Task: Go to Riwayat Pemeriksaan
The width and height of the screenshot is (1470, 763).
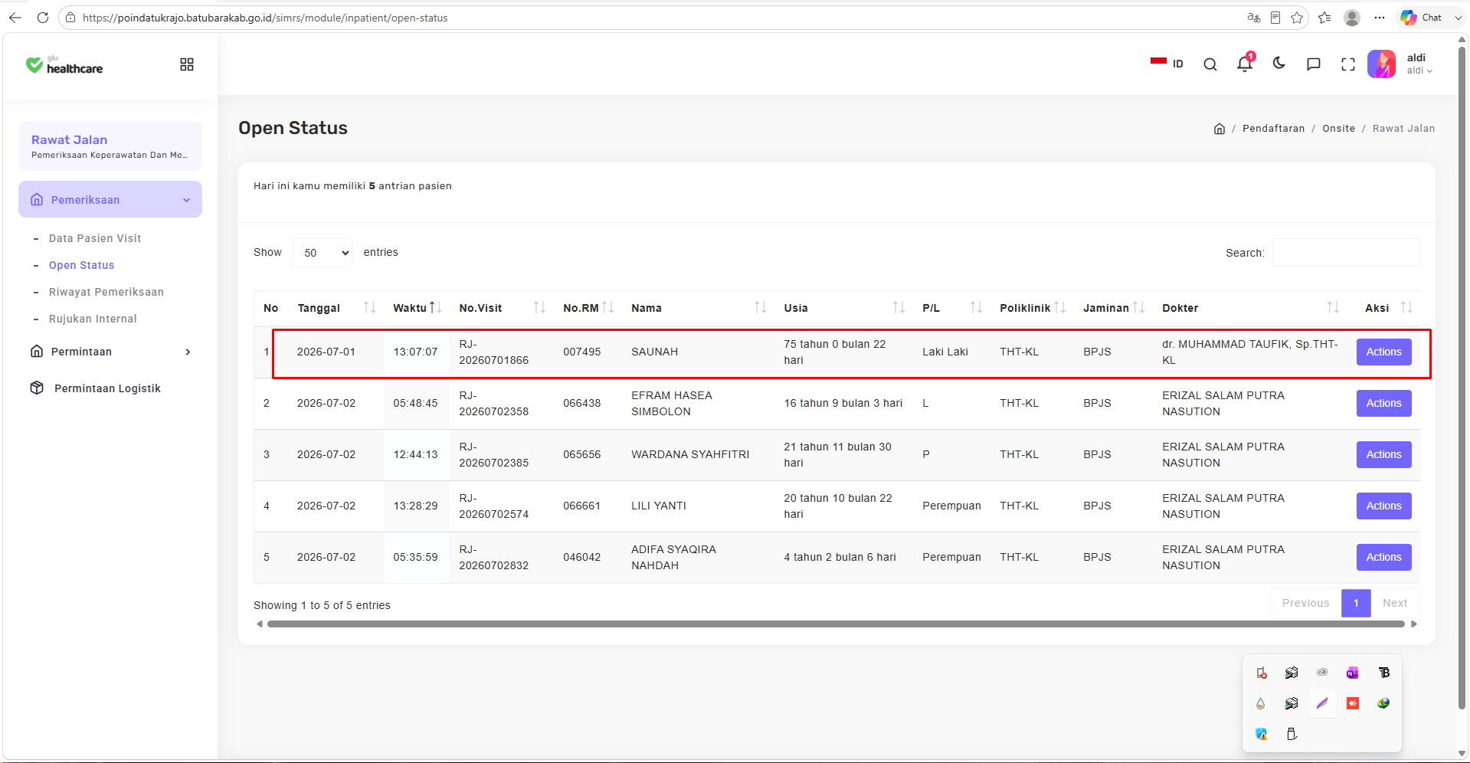Action: pyautogui.click(x=106, y=292)
